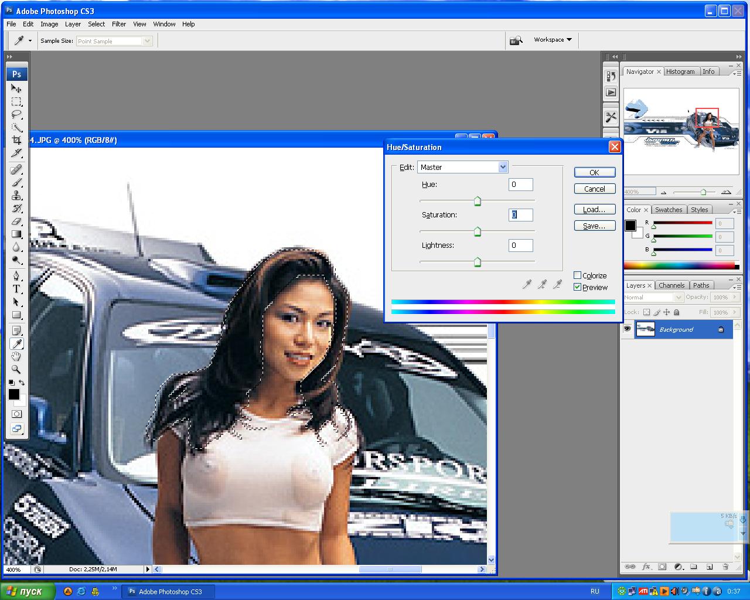Uncheck the Preview checkbox
This screenshot has height=600, width=750.
click(x=577, y=287)
